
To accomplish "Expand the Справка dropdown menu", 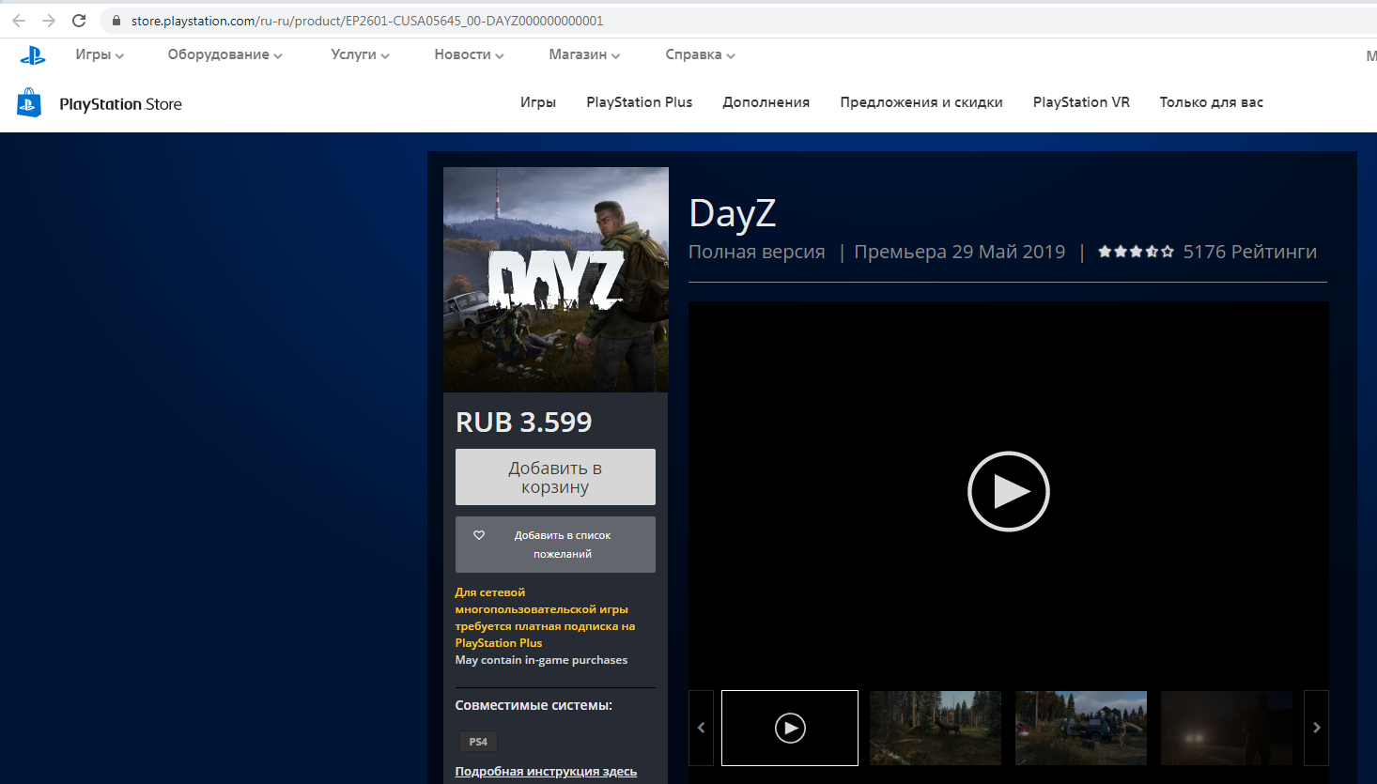I will click(x=700, y=54).
